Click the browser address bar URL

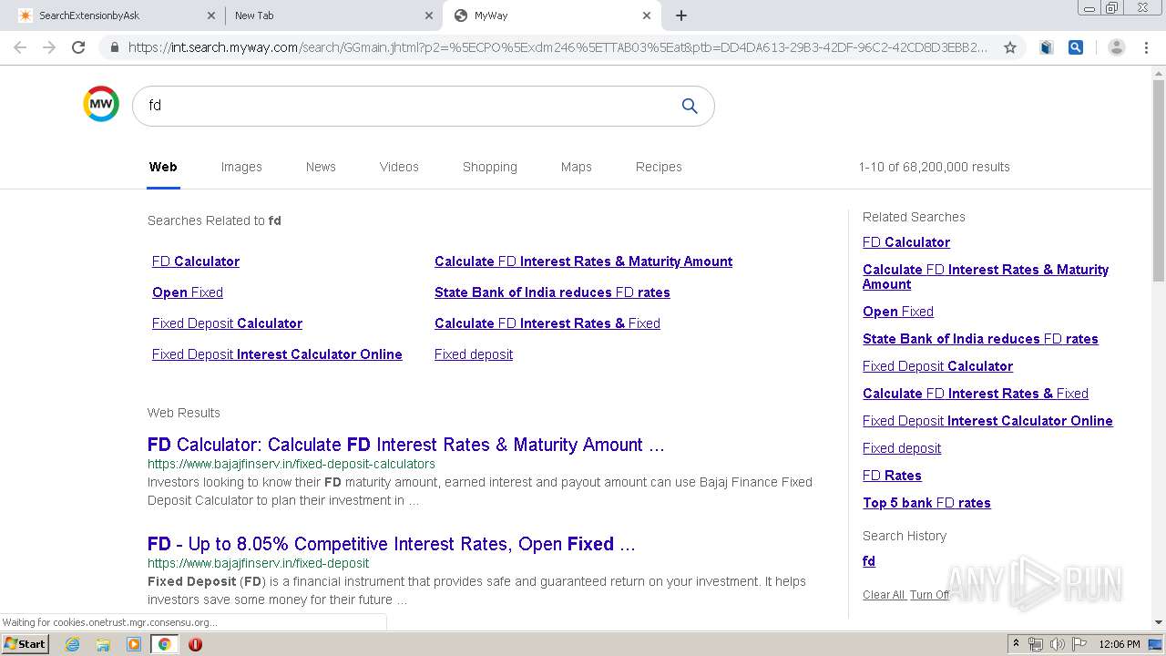click(557, 47)
